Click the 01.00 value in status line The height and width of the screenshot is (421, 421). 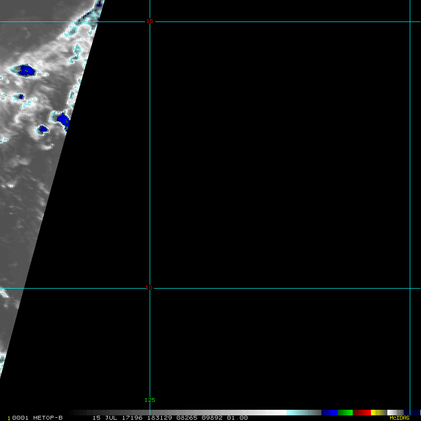(237, 418)
